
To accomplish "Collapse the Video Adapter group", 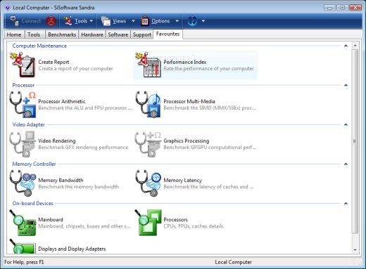I will tap(346, 125).
